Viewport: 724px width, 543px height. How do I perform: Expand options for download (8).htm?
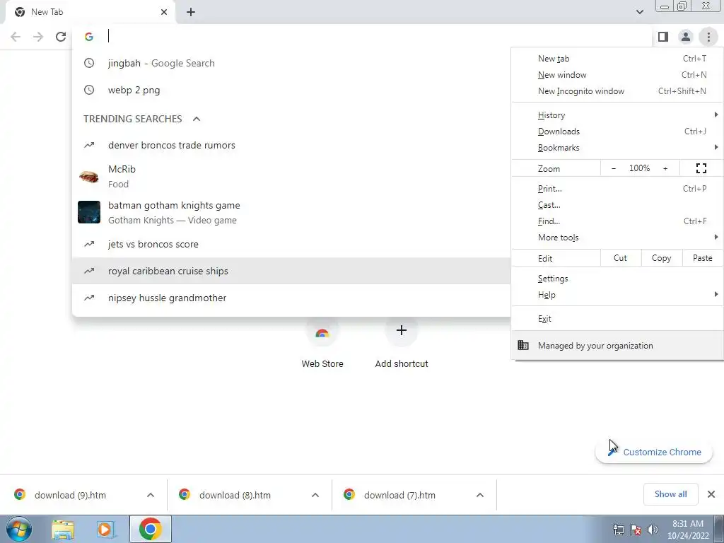coord(315,495)
